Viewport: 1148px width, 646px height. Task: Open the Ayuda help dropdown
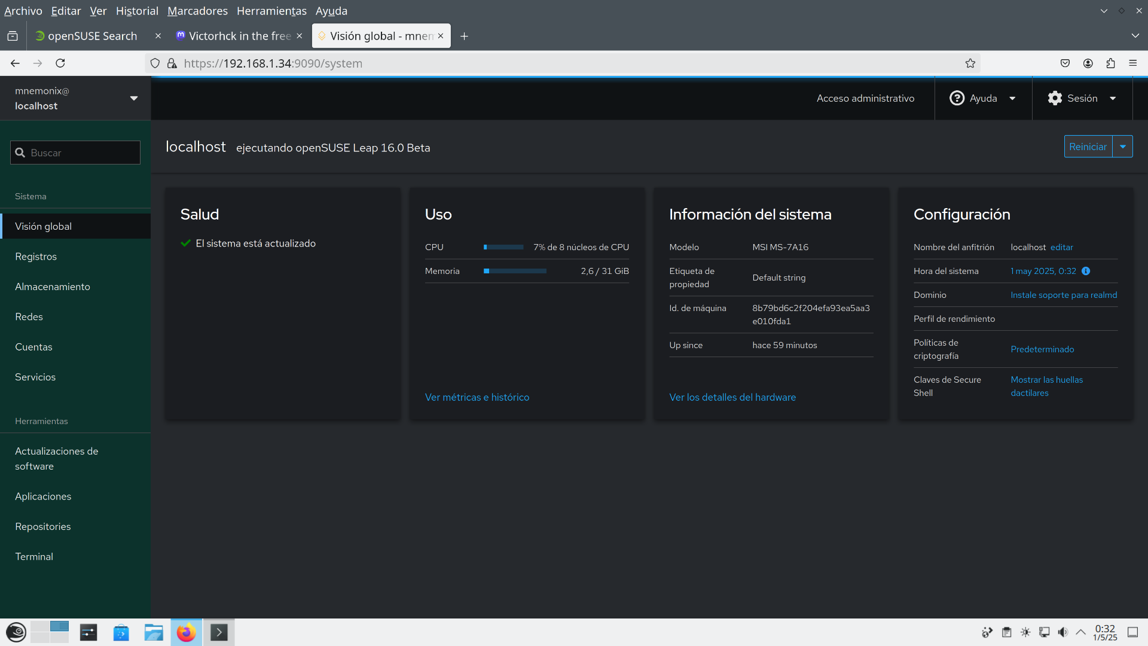(983, 98)
